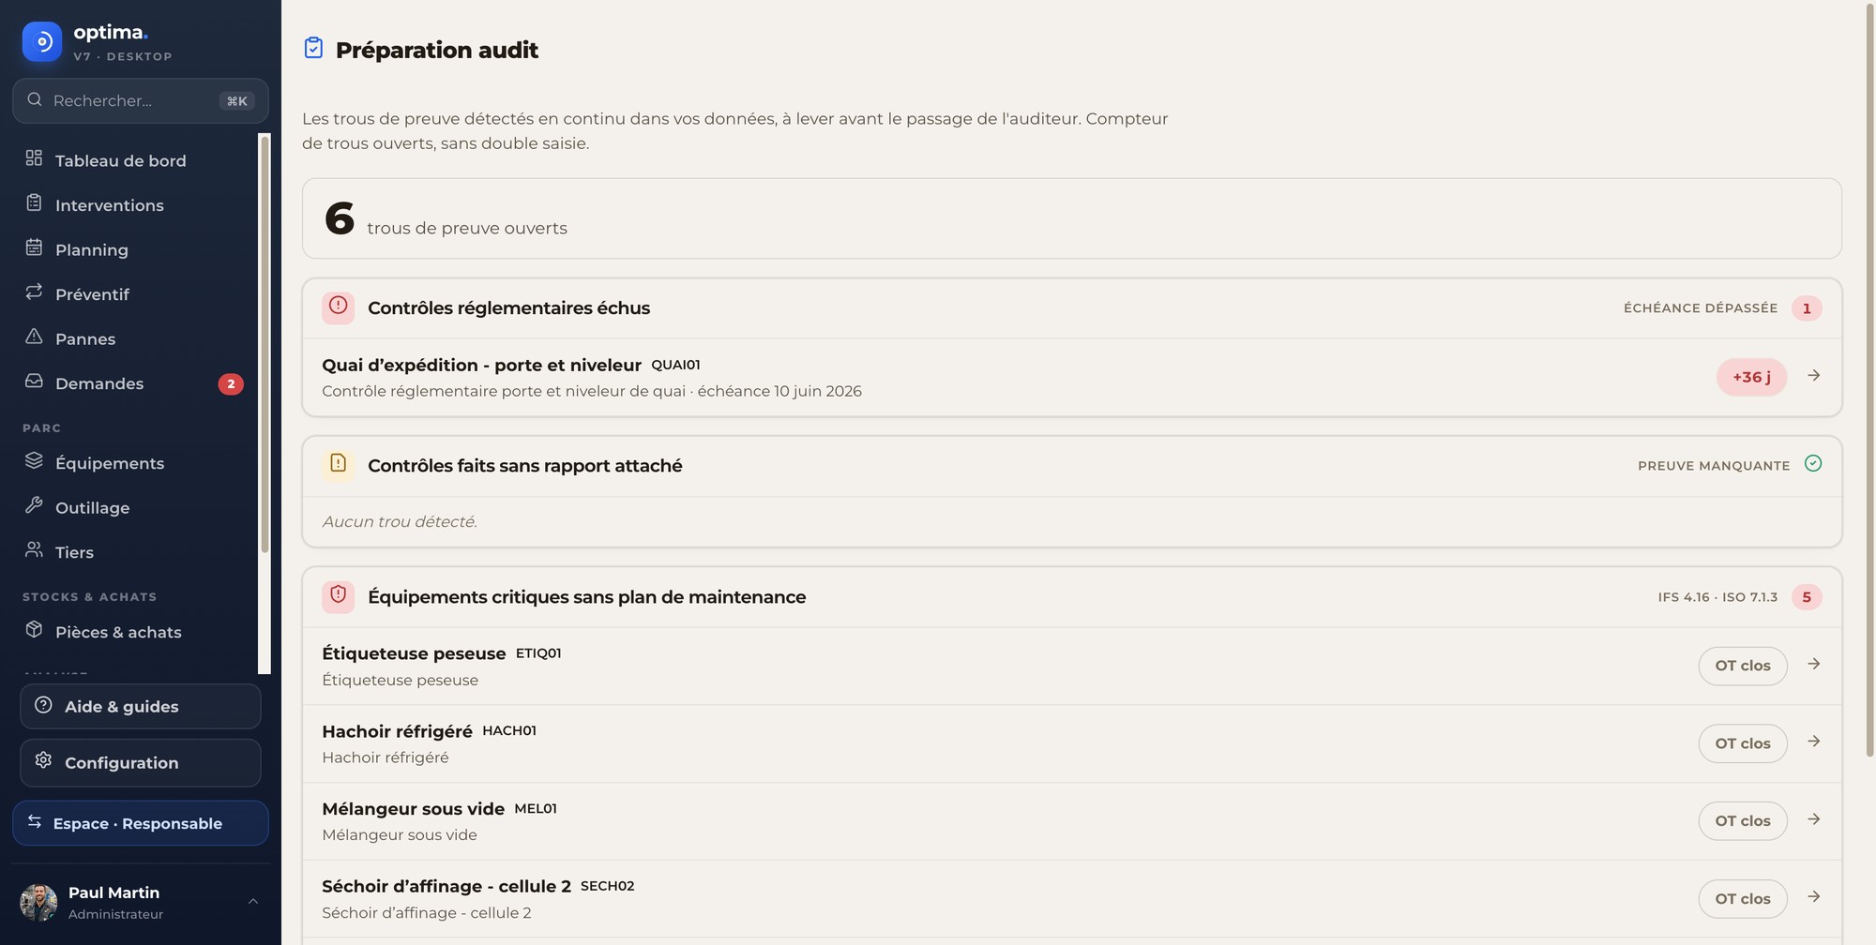Click Aide & guides button
The height and width of the screenshot is (945, 1876).
click(x=141, y=706)
